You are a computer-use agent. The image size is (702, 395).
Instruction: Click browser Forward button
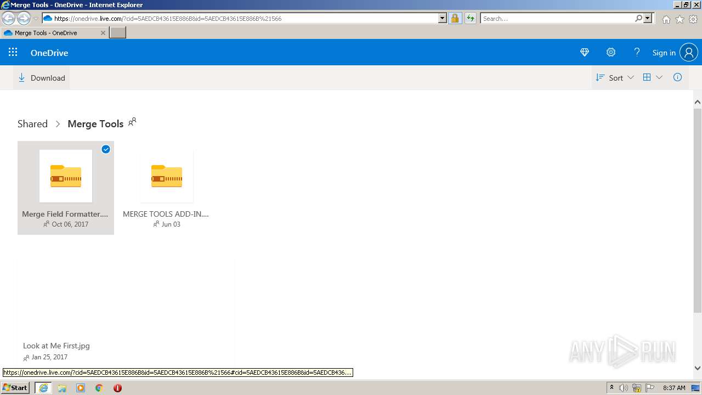point(24,18)
